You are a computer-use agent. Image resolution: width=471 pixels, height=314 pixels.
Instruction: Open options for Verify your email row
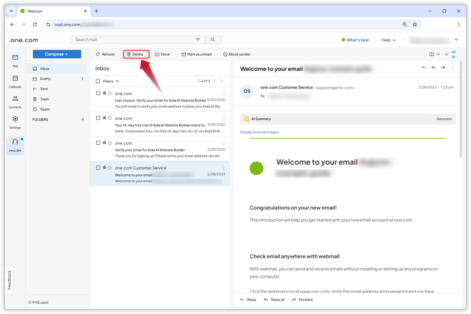click(x=224, y=143)
